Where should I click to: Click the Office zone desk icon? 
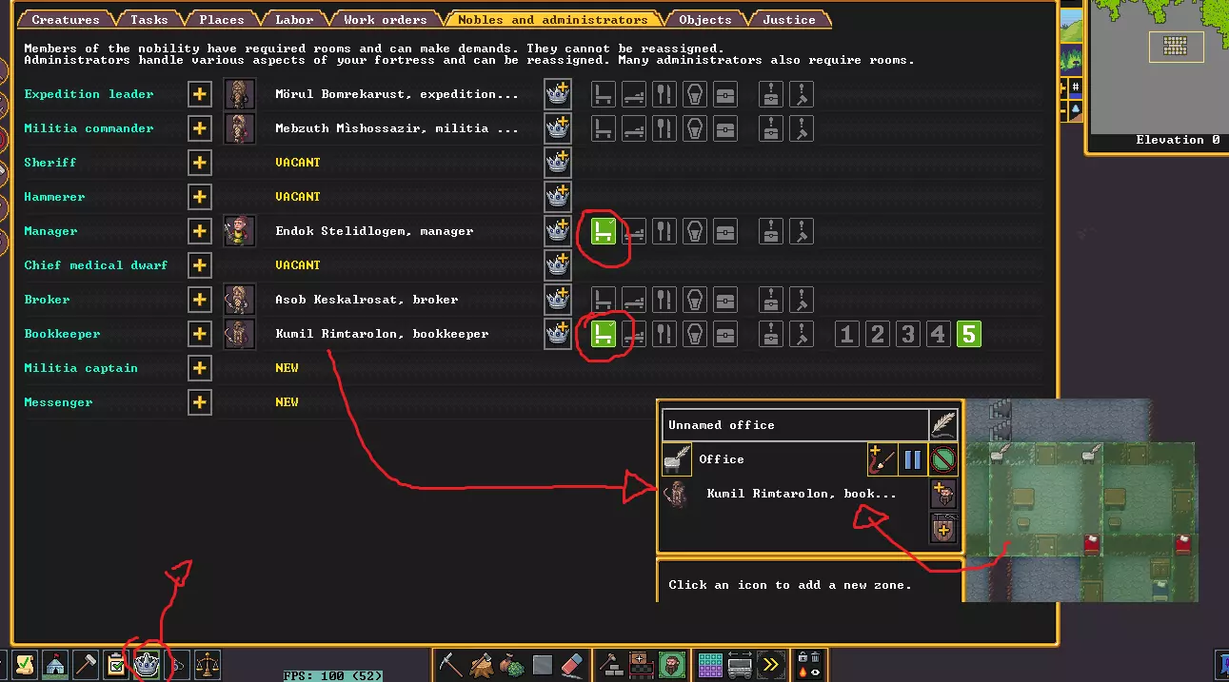(677, 460)
